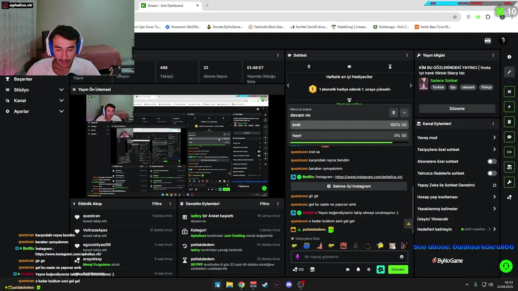The height and width of the screenshot is (291, 518).
Task: Click the chat bubble icon below message box
Action: click(x=348, y=270)
